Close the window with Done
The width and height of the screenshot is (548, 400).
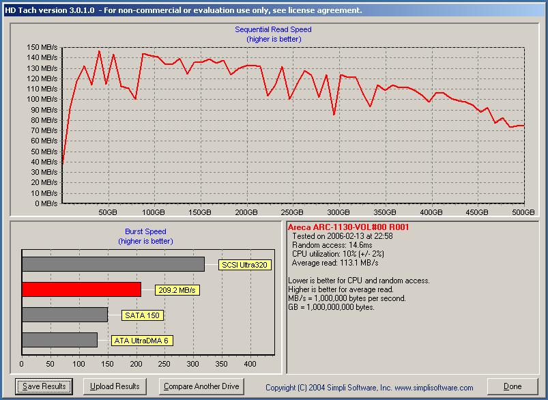click(513, 386)
